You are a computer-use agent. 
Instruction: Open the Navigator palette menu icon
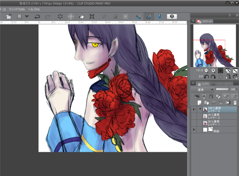[x=193, y=21]
